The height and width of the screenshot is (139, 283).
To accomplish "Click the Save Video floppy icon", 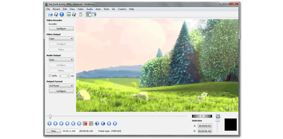I will pyautogui.click(x=56, y=14).
